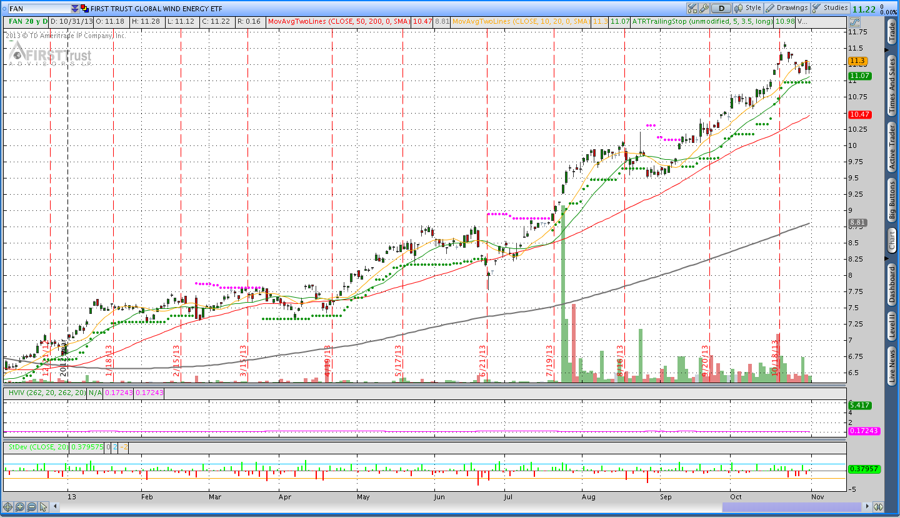This screenshot has width=900, height=518.
Task: Click MovAvgTwoLines (CLOSE, 10, 20, 0, SMA) label
Action: click(521, 21)
